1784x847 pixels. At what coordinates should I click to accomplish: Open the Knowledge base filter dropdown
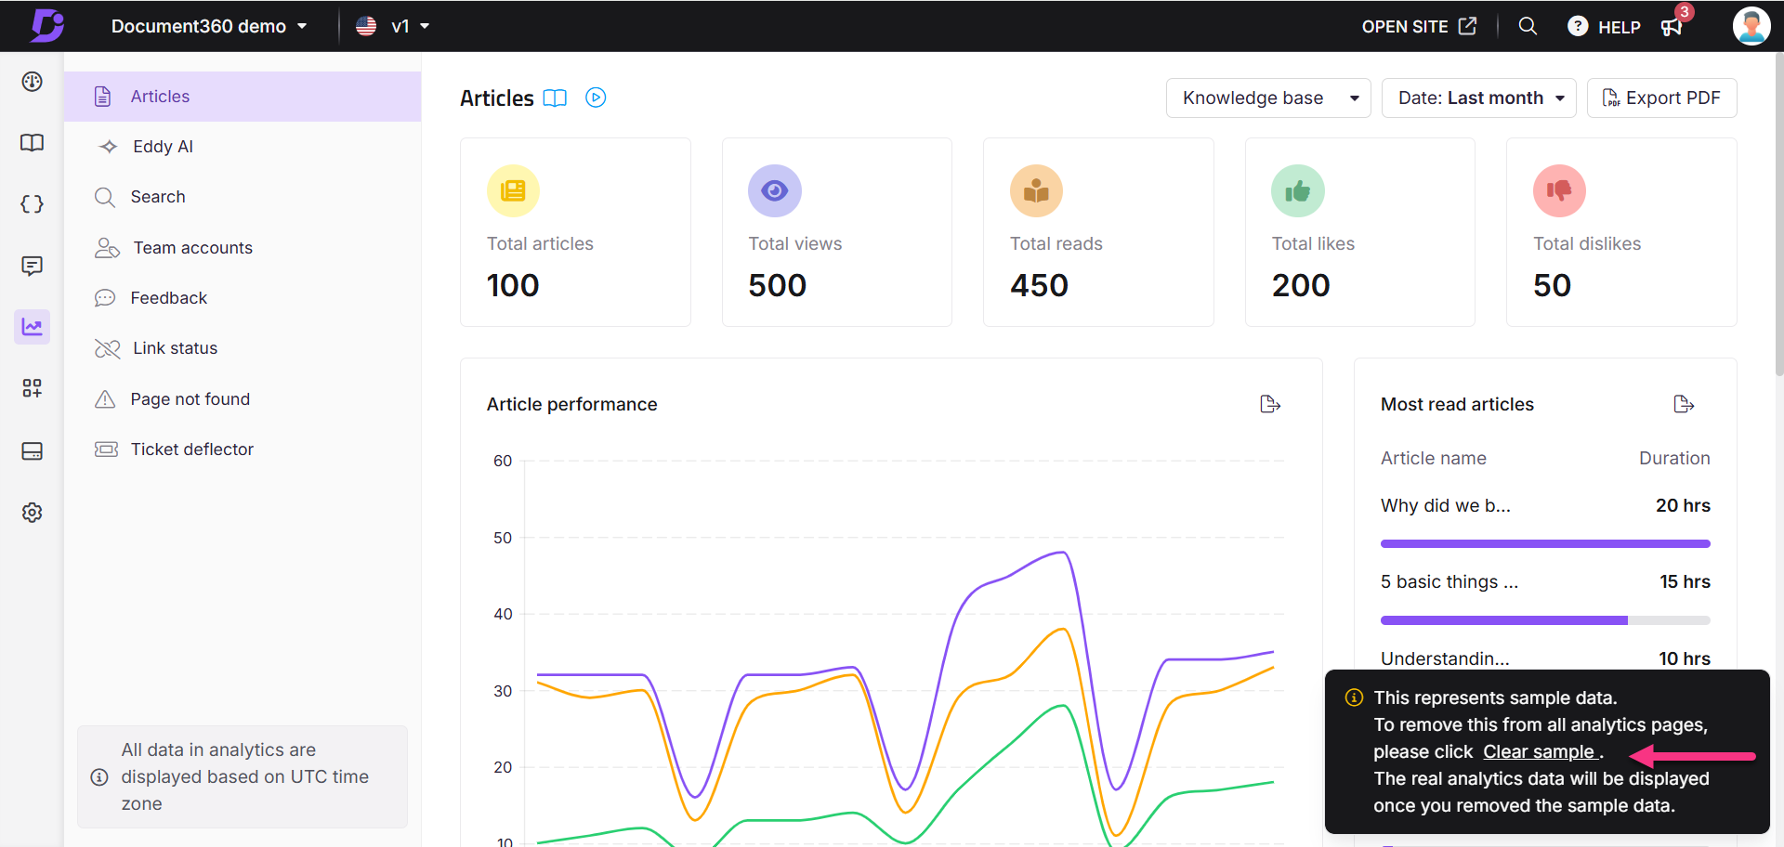pyautogui.click(x=1268, y=98)
